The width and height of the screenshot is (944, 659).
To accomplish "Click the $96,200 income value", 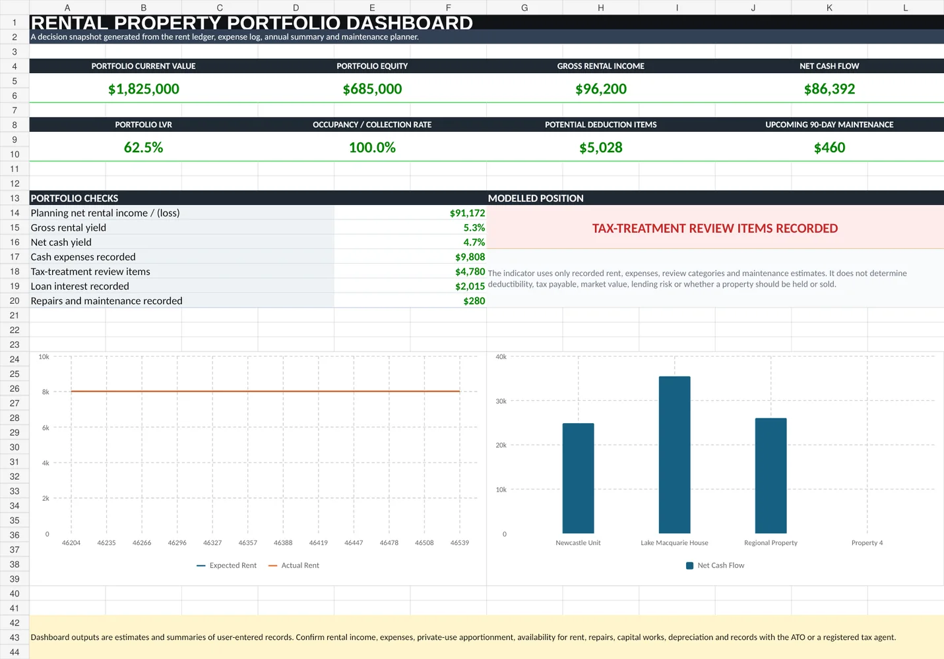I will pyautogui.click(x=600, y=89).
